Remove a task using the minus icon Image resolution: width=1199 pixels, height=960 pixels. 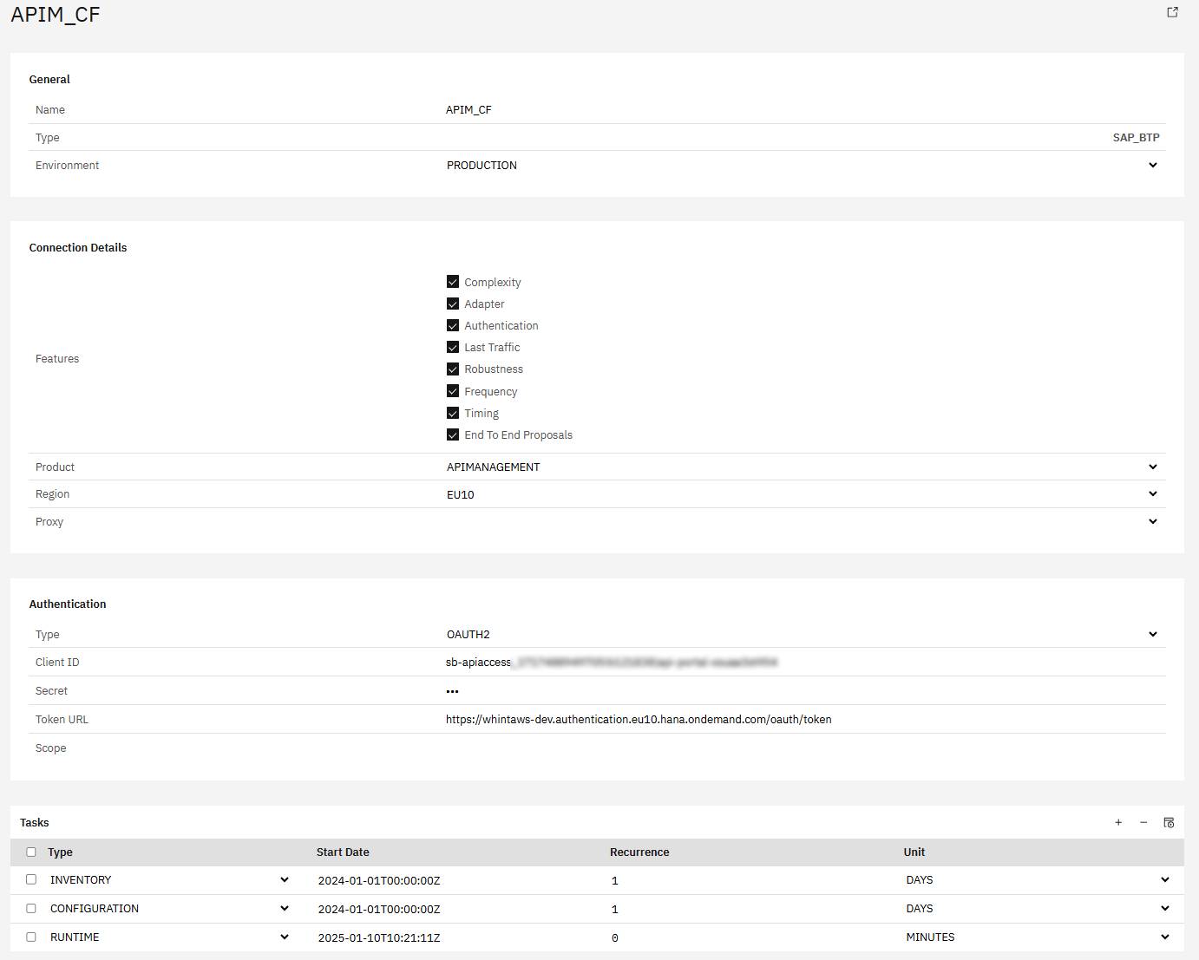click(1143, 822)
